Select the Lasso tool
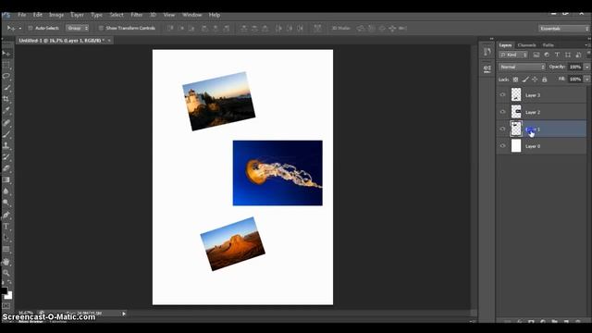The image size is (592, 333). 6,76
